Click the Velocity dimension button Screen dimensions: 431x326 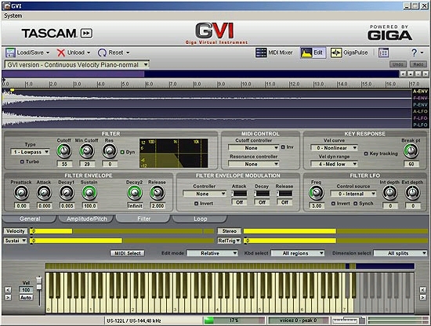click(16, 231)
